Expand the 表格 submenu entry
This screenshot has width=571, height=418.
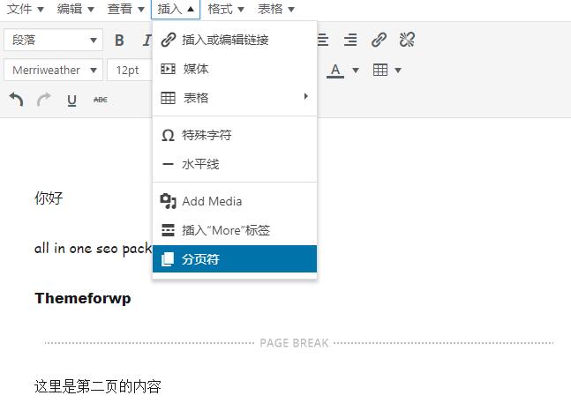click(x=235, y=98)
